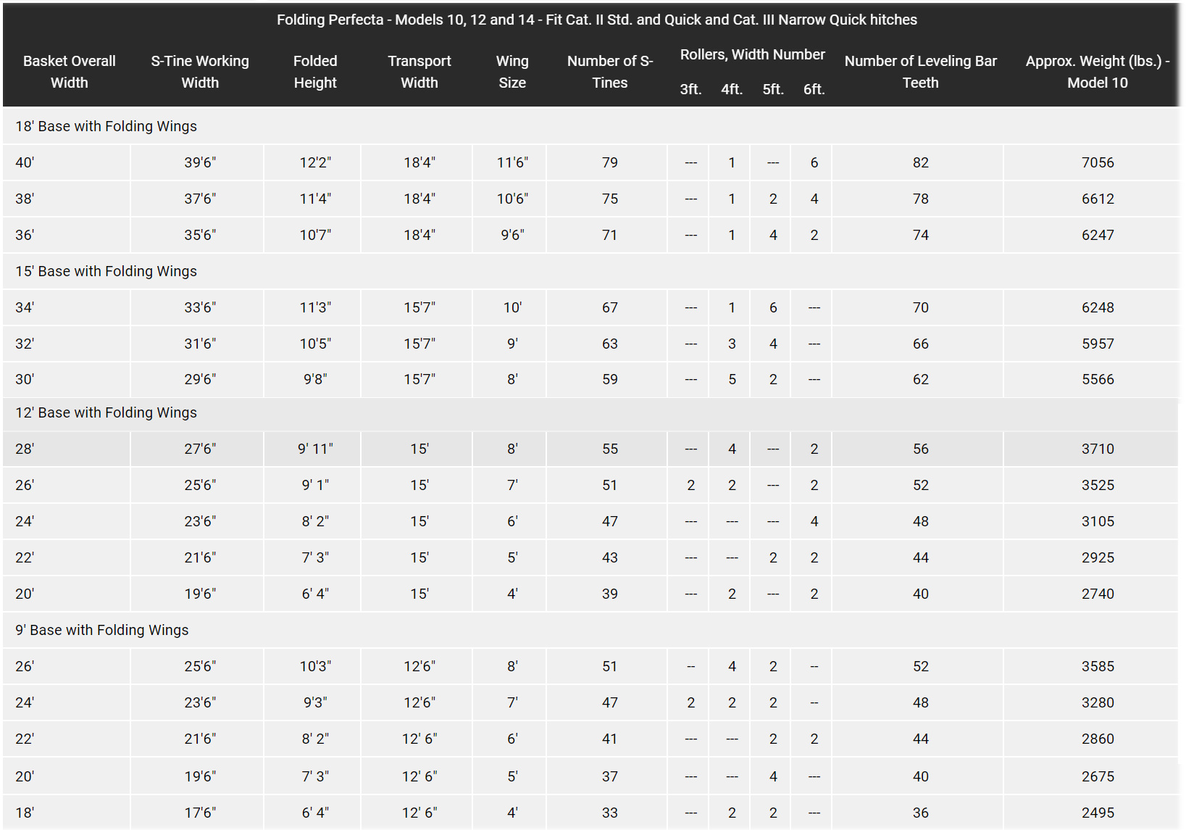Click the 12' Base with Folding Wings row
Image resolution: width=1186 pixels, height=830 pixels.
107,412
